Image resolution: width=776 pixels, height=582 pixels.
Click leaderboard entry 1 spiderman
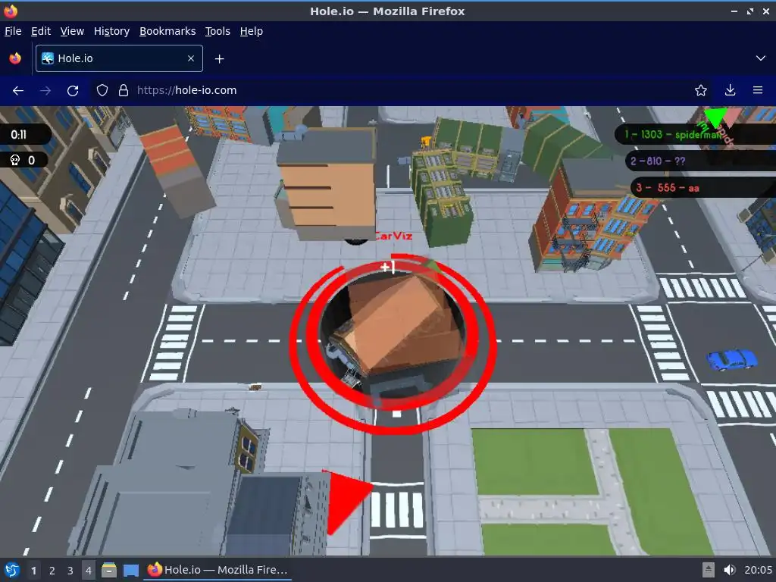point(696,135)
